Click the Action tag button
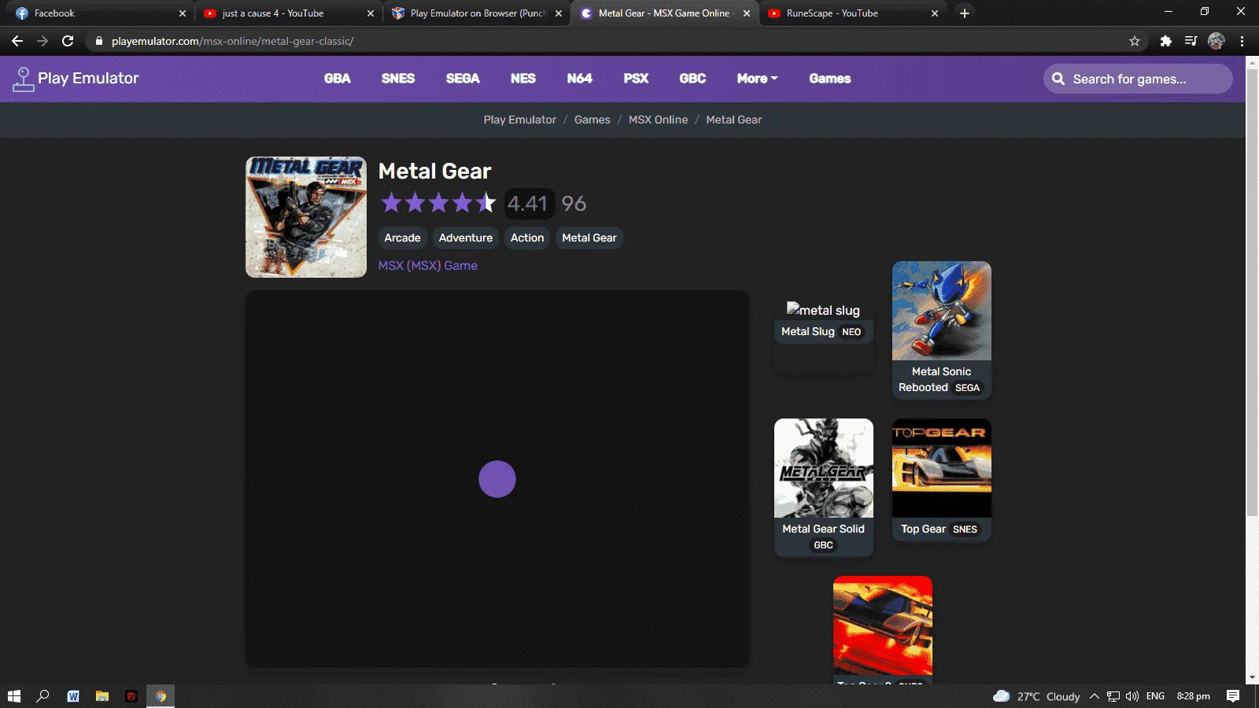Screen dimensions: 1259x708 tap(527, 238)
